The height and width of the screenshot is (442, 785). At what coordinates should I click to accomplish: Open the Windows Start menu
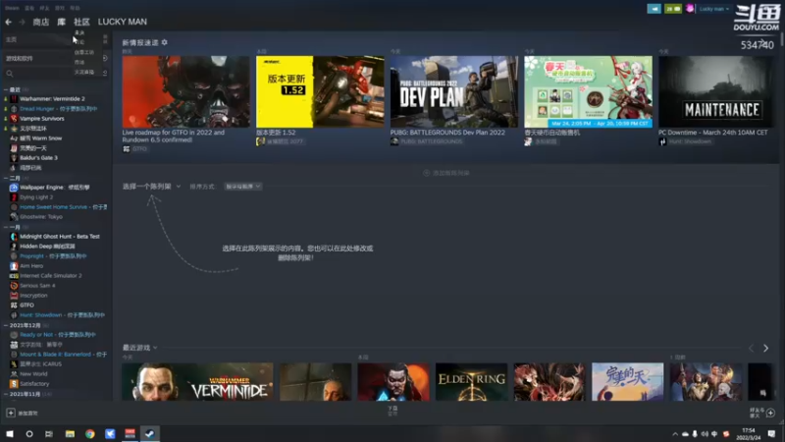coord(10,434)
